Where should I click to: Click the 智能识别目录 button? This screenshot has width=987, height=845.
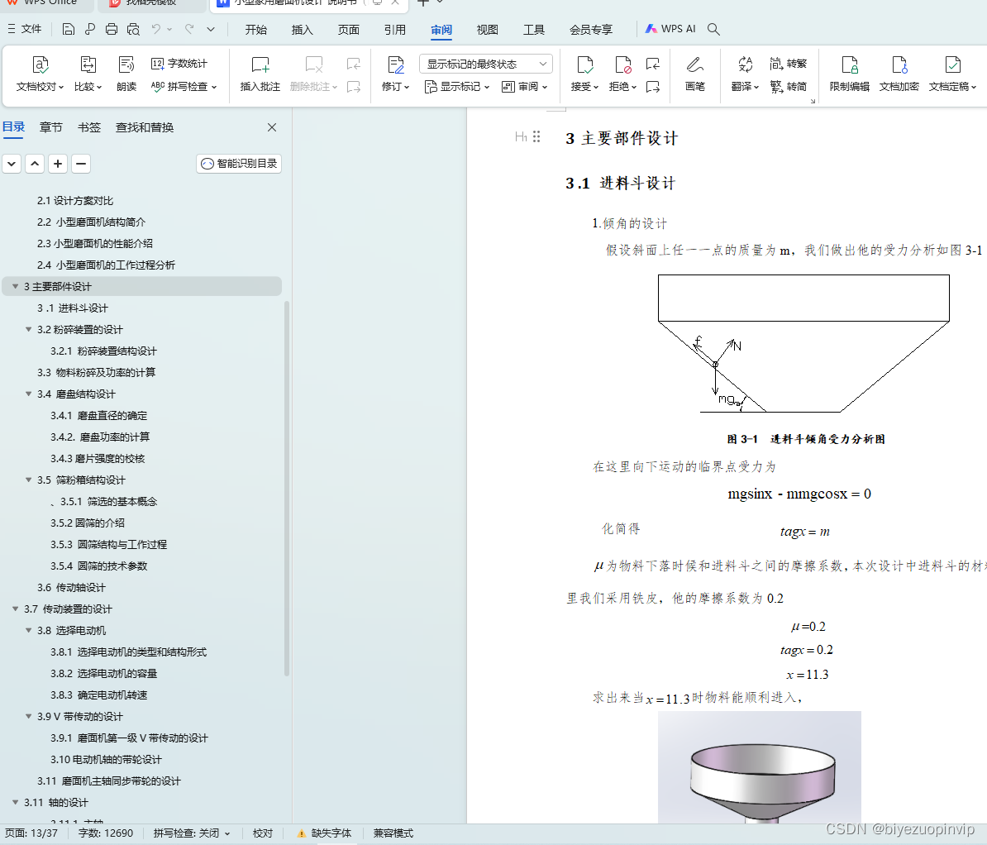pyautogui.click(x=239, y=164)
